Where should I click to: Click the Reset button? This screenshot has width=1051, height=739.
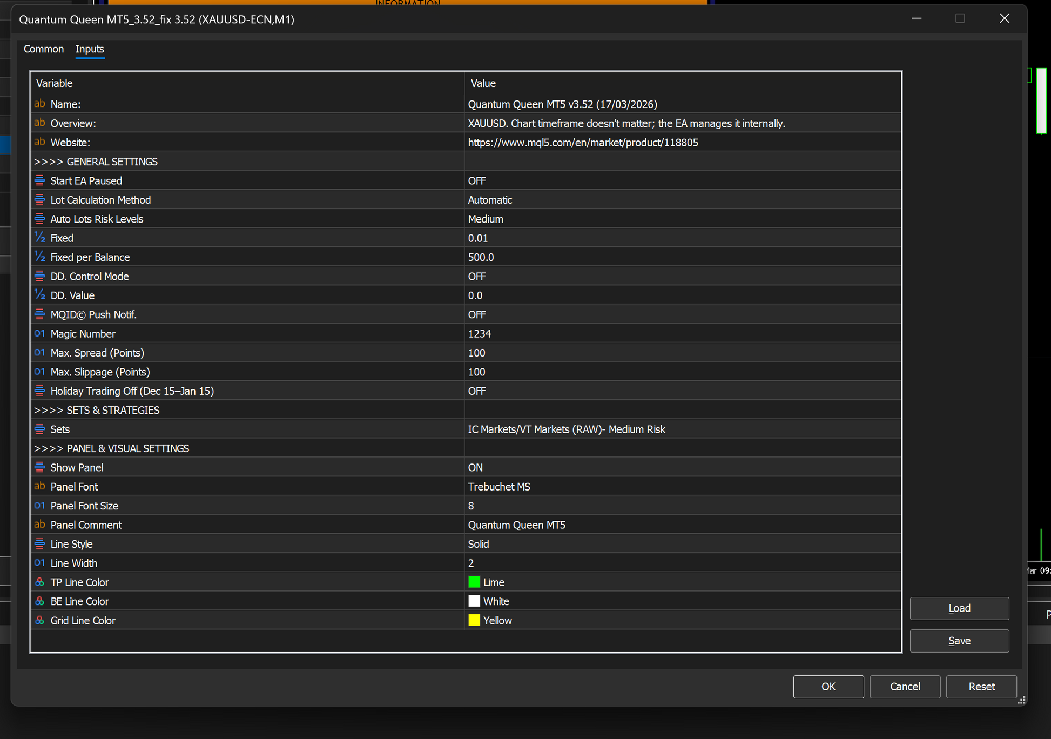pyautogui.click(x=981, y=686)
